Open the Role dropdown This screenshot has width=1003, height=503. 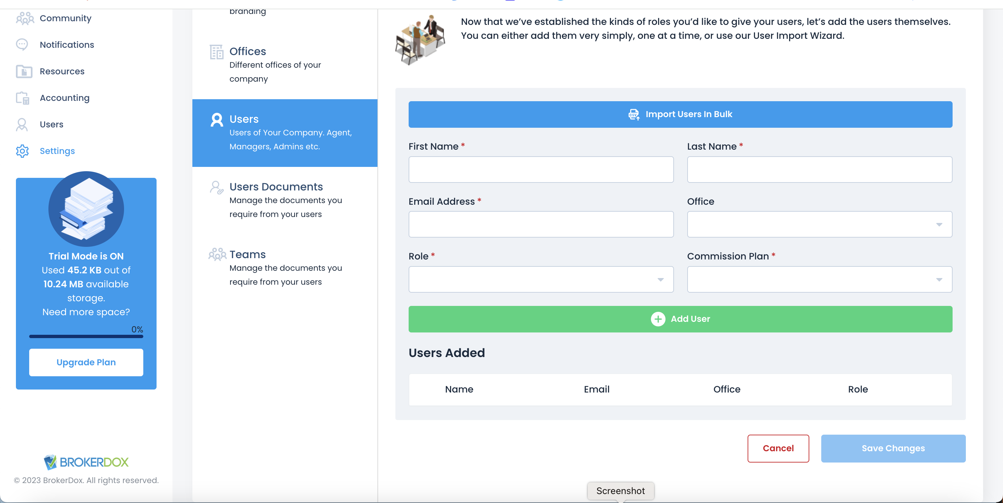[541, 279]
